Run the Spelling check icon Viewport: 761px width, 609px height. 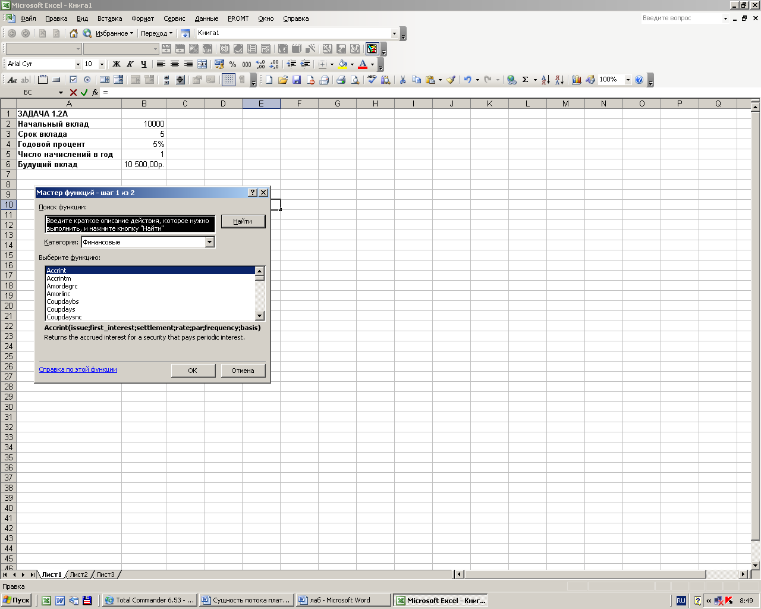click(x=372, y=80)
